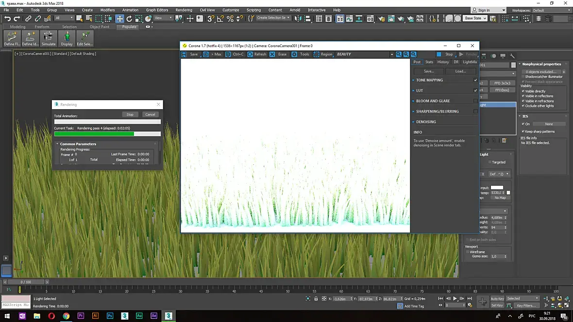This screenshot has width=573, height=322.
Task: Select the Move transform tool
Action: [x=119, y=18]
